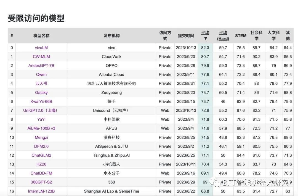Open the AiLMe-100B v3 model link
298x196 pixels.
[41, 128]
